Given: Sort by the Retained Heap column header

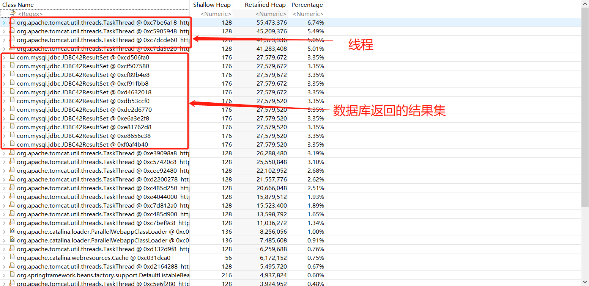Looking at the screenshot, I should click(261, 5).
